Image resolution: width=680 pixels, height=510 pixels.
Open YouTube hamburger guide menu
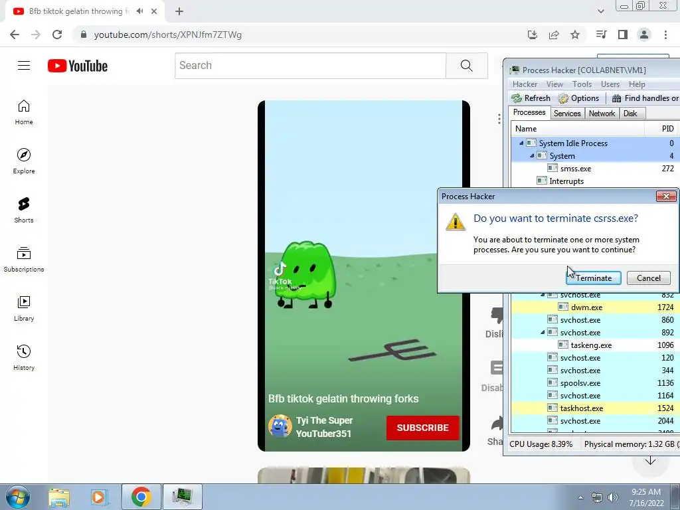pyautogui.click(x=24, y=66)
